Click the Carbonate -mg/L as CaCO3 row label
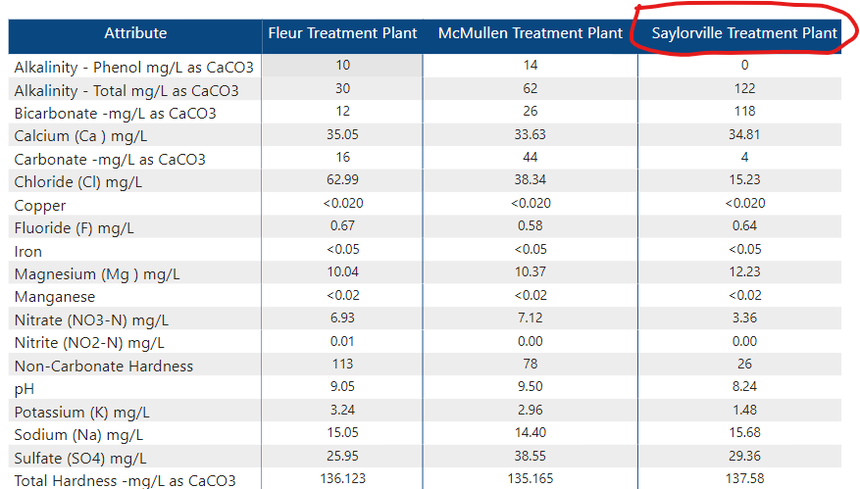The height and width of the screenshot is (489, 860). pos(110,160)
